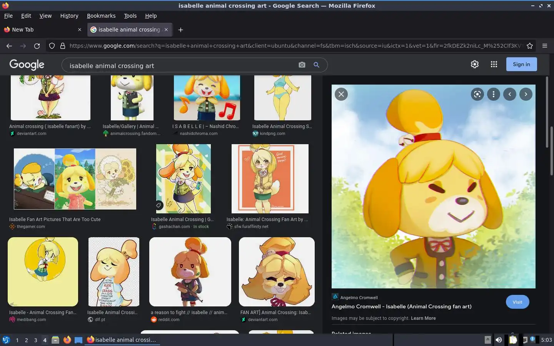The height and width of the screenshot is (346, 554).
Task: Open the Google apps grid
Action: click(x=494, y=64)
